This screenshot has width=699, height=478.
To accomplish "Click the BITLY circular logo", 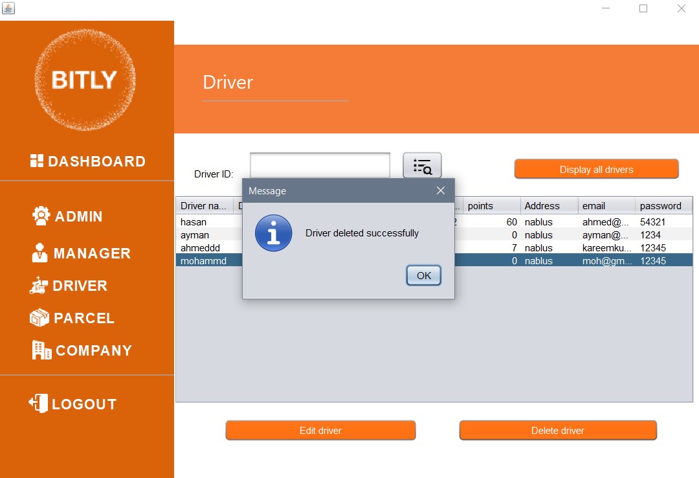I will click(x=85, y=80).
